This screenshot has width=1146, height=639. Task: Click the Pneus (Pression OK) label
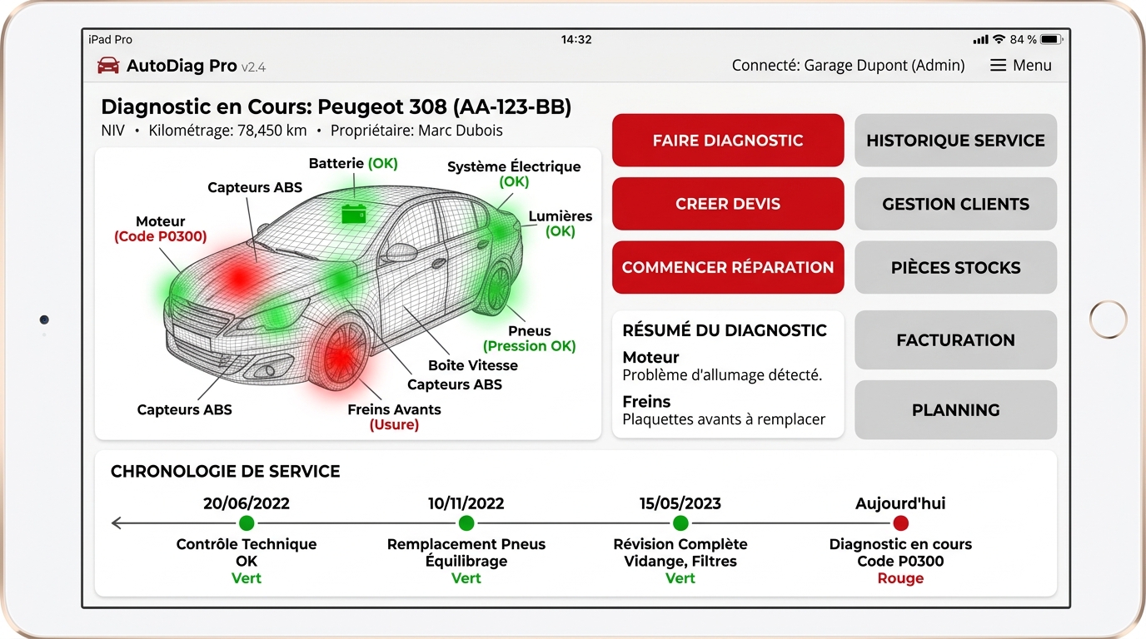(530, 338)
